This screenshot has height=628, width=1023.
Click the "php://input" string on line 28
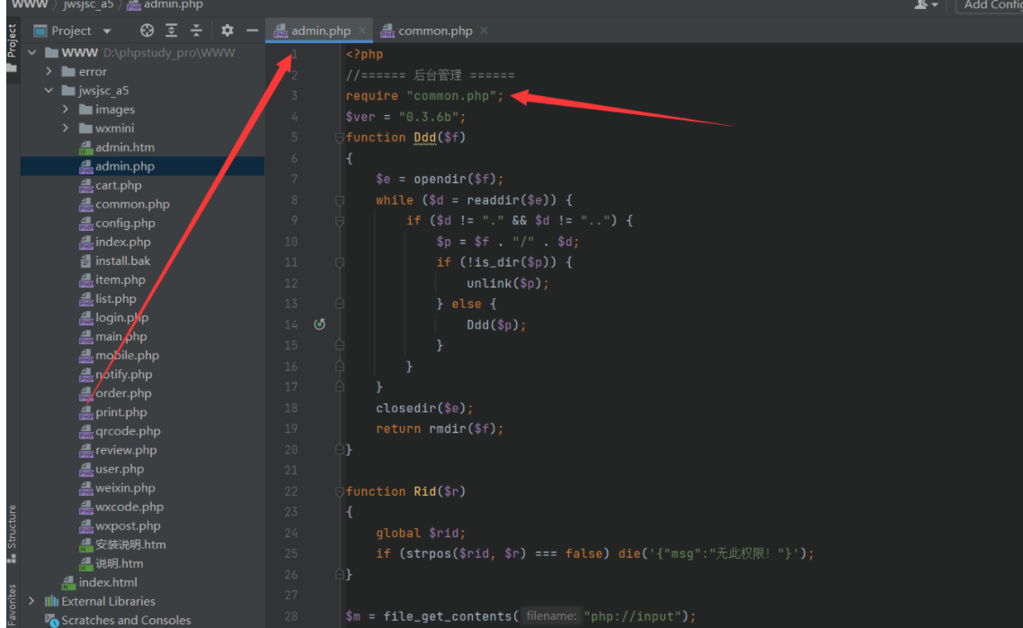(x=633, y=616)
